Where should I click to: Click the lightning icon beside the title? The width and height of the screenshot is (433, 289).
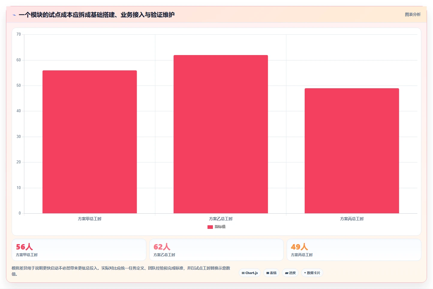click(14, 15)
